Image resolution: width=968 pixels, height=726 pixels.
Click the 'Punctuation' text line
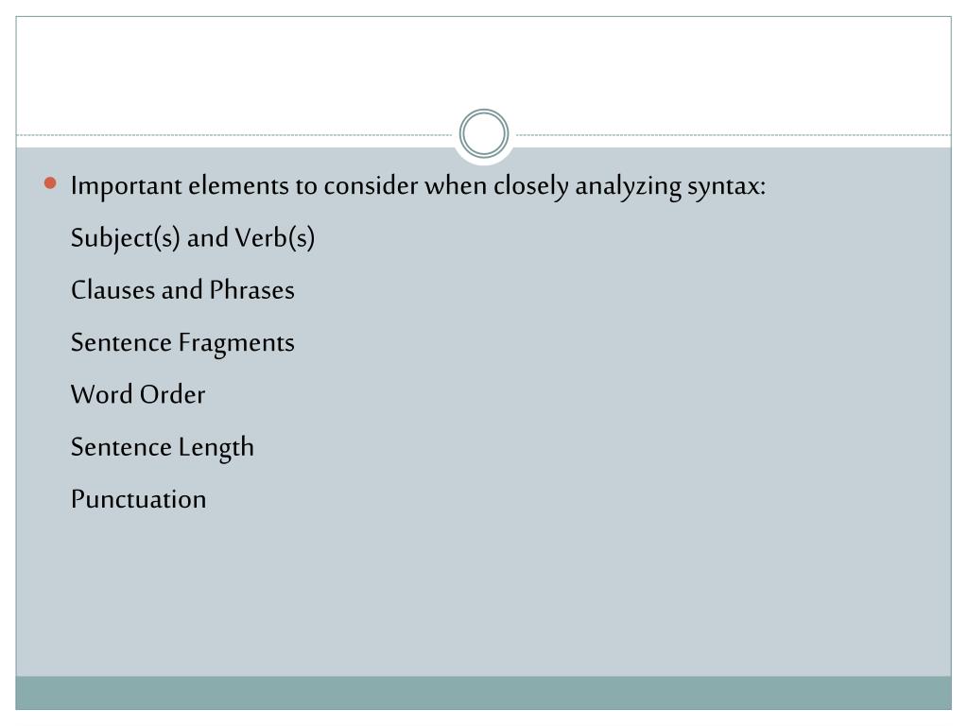tap(139, 499)
